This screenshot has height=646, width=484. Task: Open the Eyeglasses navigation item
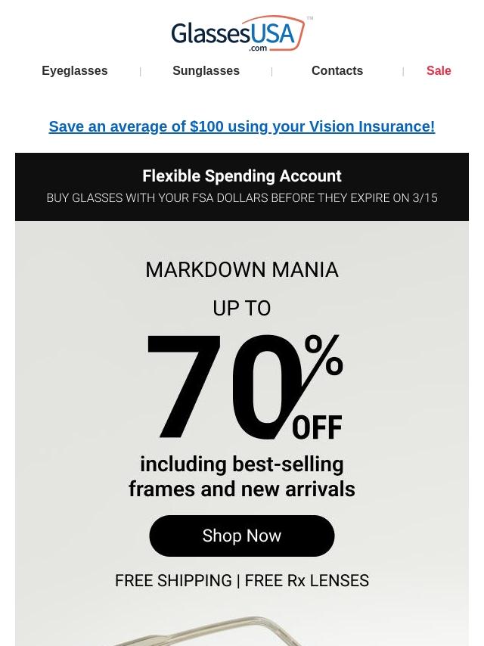tap(75, 71)
